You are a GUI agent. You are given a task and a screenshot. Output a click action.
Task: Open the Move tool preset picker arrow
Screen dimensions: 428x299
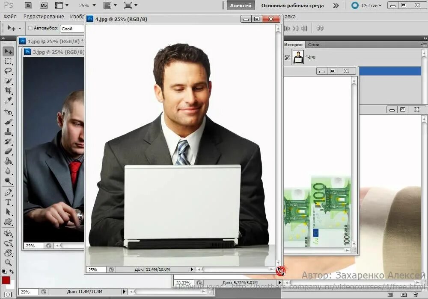click(x=20, y=28)
